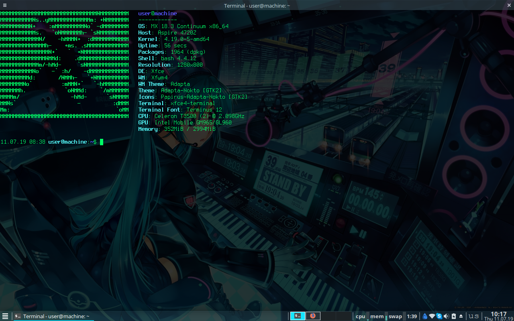Click the 'GPU: Intel Mobile GM965/GL960' line

pyautogui.click(x=185, y=122)
